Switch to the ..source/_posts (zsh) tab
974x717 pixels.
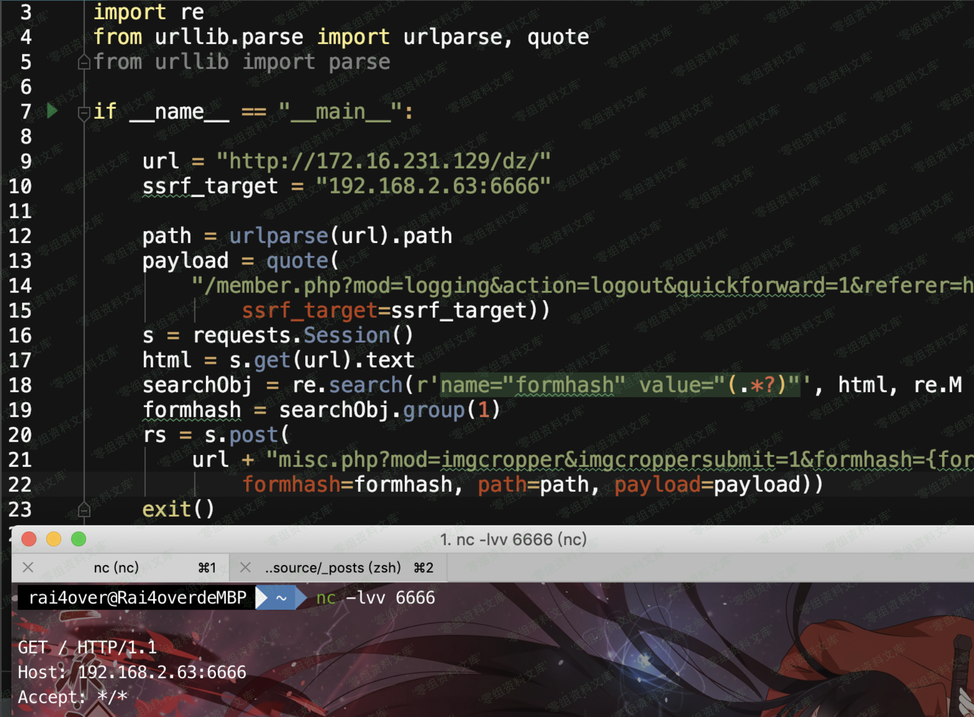[332, 567]
